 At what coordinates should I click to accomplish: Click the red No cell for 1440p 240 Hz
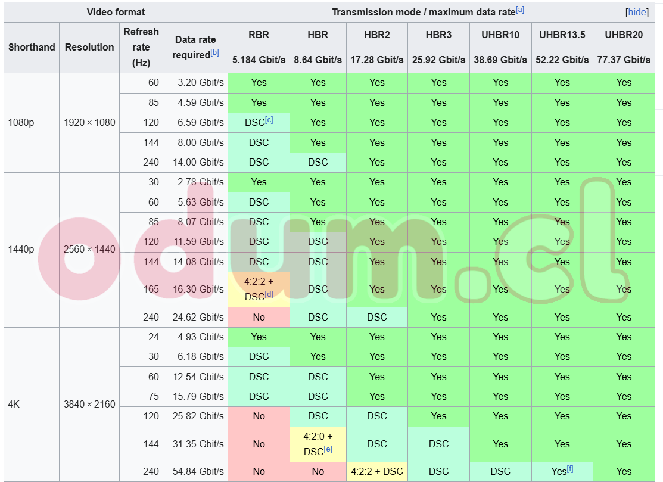point(259,317)
